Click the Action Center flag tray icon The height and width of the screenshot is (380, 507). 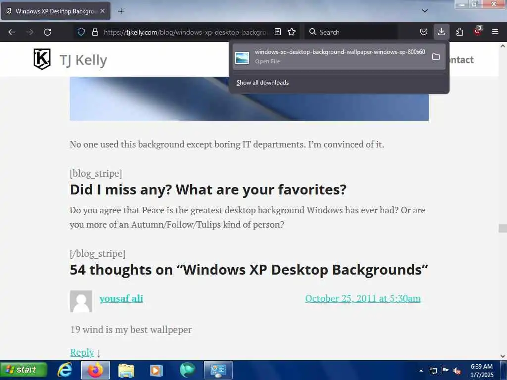click(445, 370)
